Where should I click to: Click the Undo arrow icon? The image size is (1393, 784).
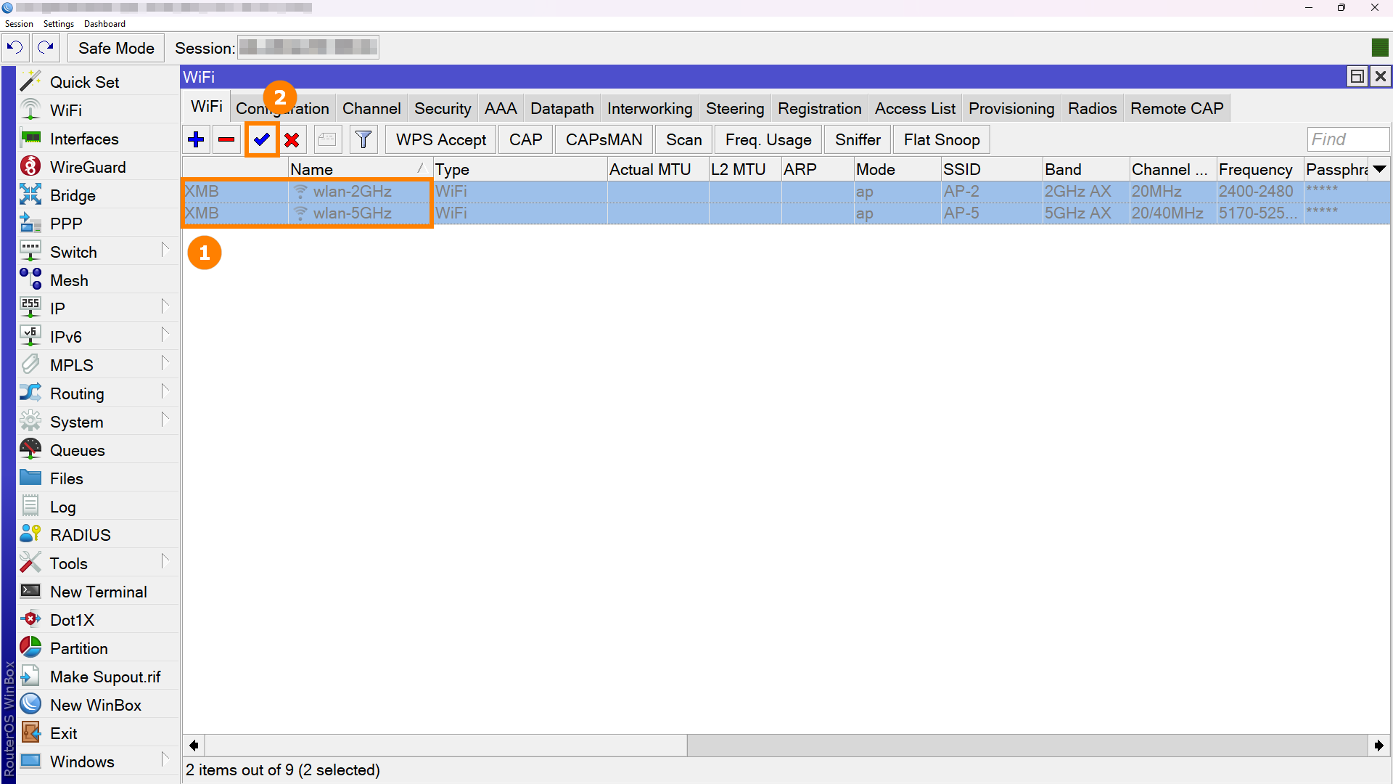(x=15, y=48)
